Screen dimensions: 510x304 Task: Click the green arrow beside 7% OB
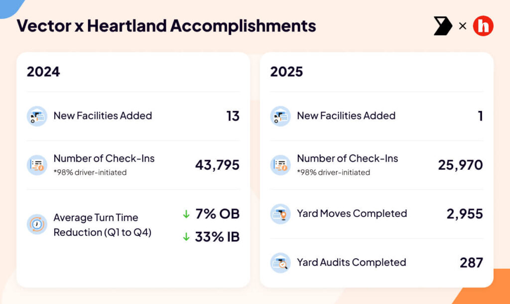click(x=186, y=214)
